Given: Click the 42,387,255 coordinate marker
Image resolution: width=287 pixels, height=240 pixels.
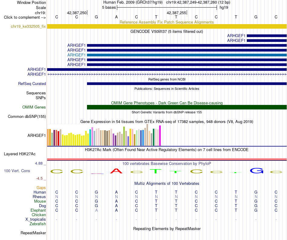Looking at the screenshot, I should point(176,13).
